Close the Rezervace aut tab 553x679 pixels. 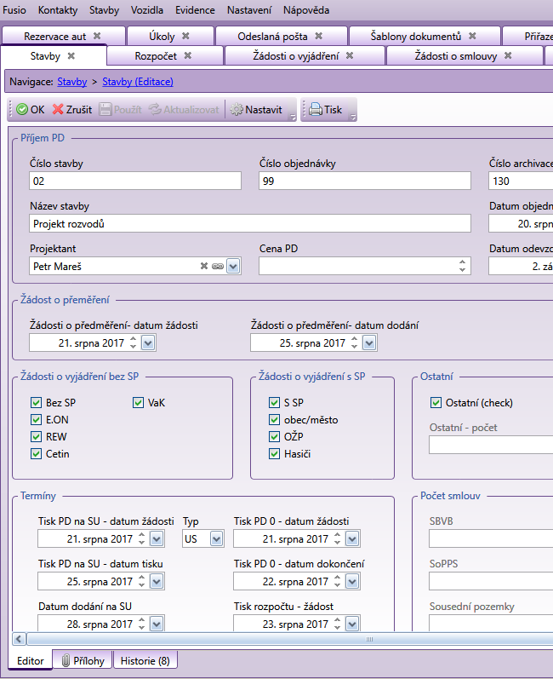(x=97, y=36)
